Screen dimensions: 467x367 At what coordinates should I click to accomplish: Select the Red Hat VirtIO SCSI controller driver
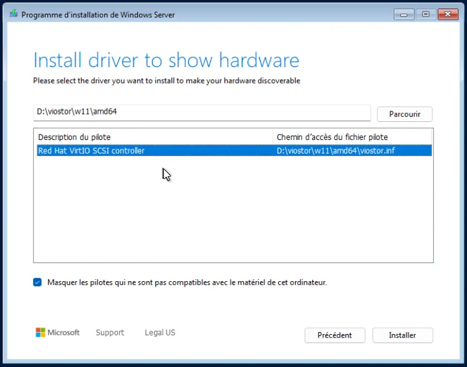[92, 151]
